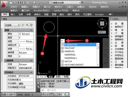Click the Properties panel vertical scrollbar
The height and width of the screenshot is (97, 128).
[x=2, y=45]
